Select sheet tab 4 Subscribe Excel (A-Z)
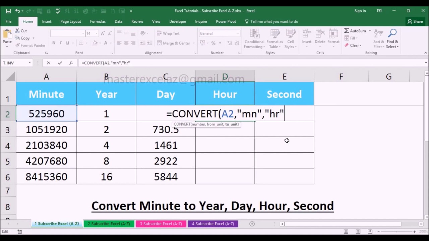Viewport: 429px width, 241px height. (x=213, y=224)
